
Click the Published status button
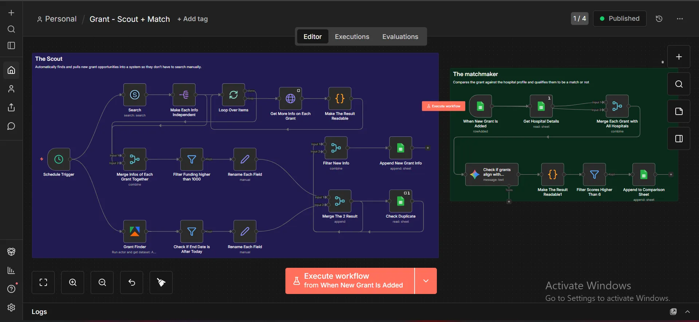620,19
